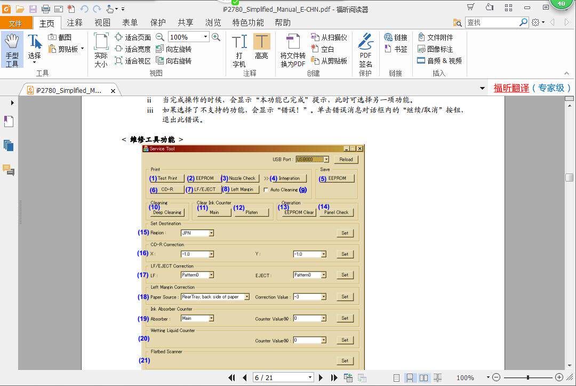Close the iP2780_Simplified_M... document tab

[113, 91]
